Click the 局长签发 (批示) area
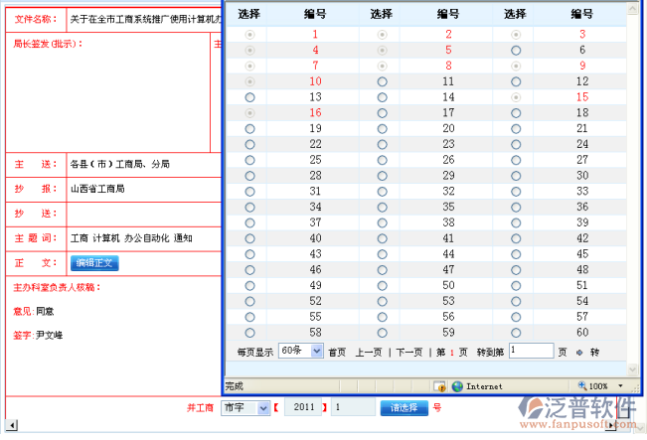 pos(107,92)
